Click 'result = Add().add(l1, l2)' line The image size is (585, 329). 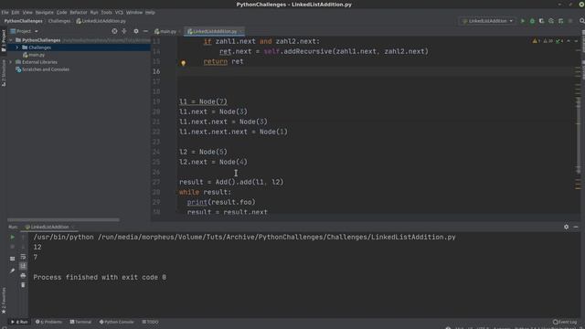point(231,182)
